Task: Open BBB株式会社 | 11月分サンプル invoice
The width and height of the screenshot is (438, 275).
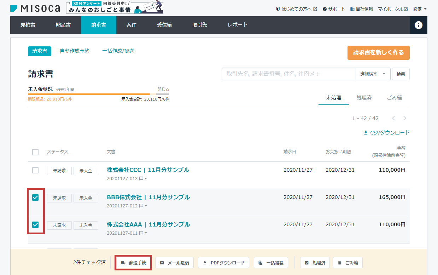Action: click(148, 197)
